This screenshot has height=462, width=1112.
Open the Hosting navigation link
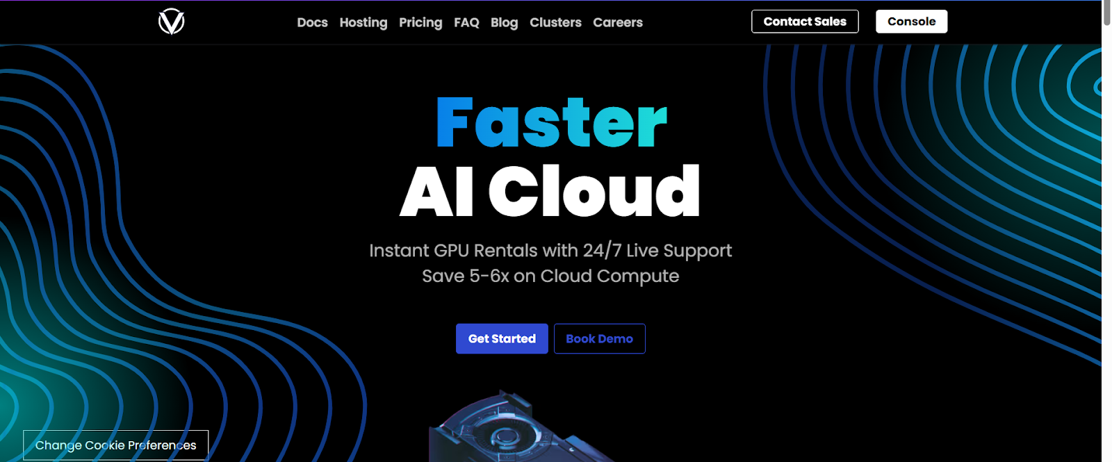click(x=363, y=22)
